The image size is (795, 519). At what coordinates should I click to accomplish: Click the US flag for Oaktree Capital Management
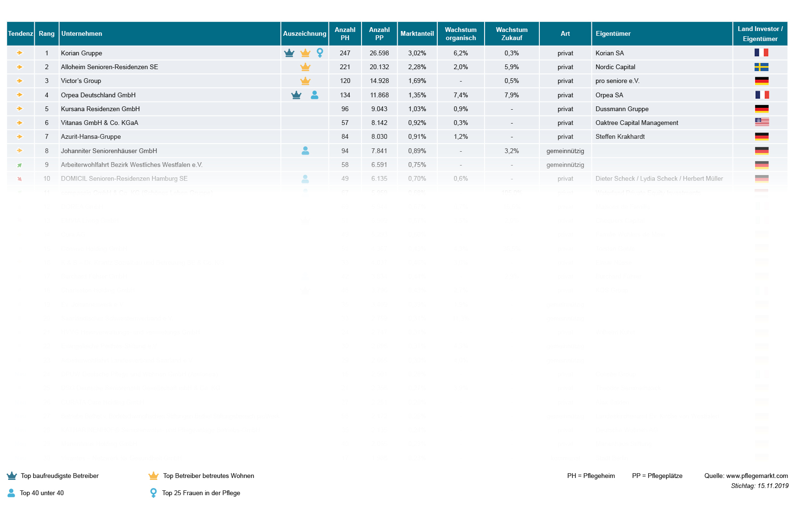click(762, 123)
